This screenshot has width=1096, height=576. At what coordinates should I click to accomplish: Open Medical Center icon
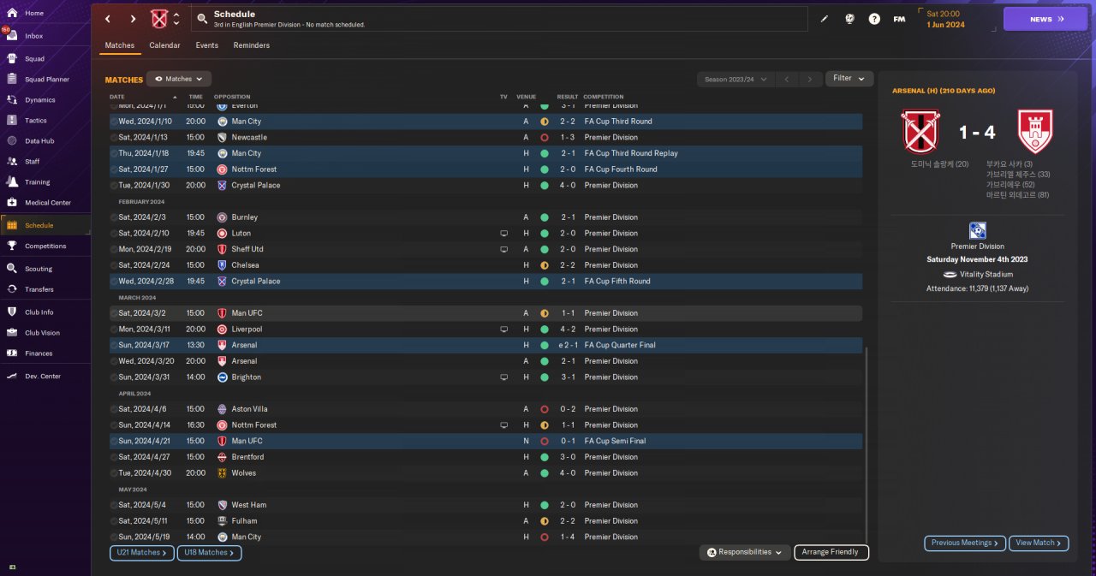click(12, 202)
